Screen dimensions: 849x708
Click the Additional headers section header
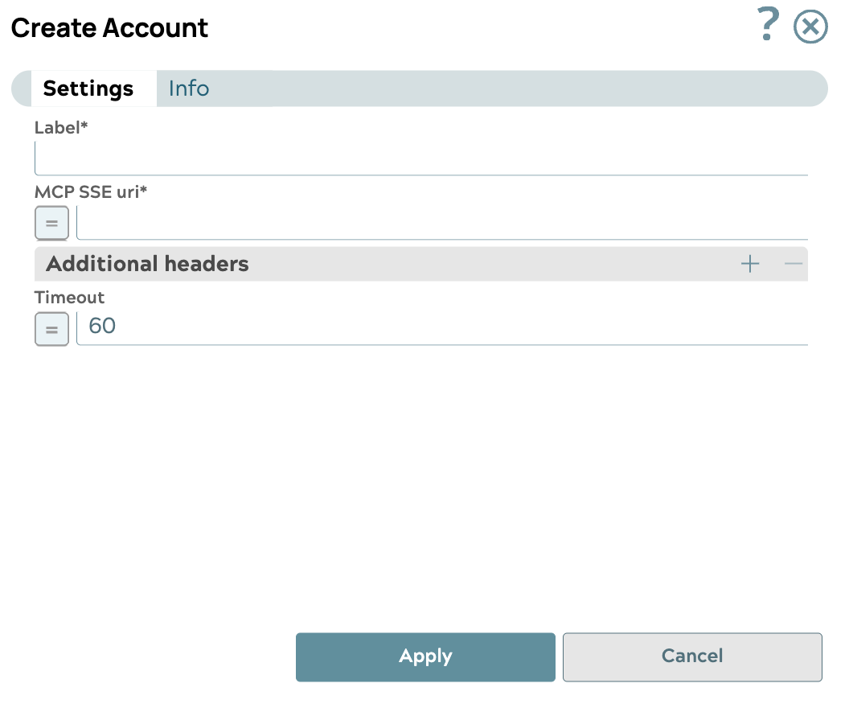click(x=148, y=263)
